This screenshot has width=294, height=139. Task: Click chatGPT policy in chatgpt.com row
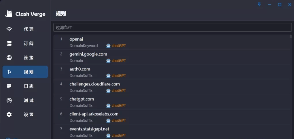pyautogui.click(x=119, y=106)
